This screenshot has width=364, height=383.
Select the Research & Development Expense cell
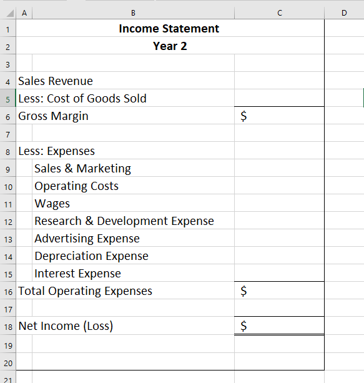coord(133,221)
